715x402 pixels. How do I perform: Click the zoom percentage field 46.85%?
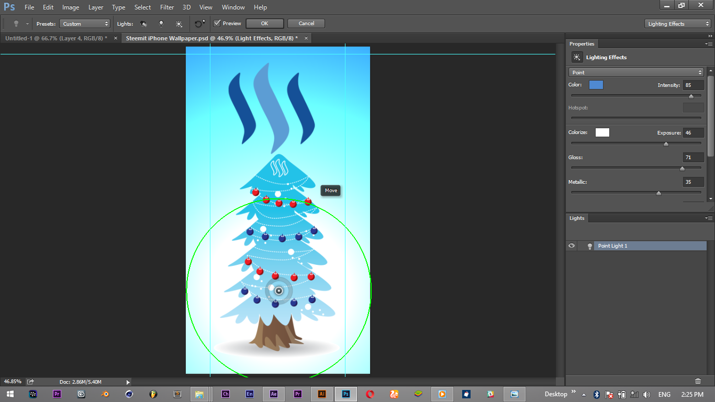[13, 382]
